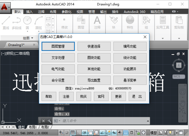This screenshot has height=136, width=189.
Task: Expand the Clipboard panel dropdown arrow
Action: 179,39
